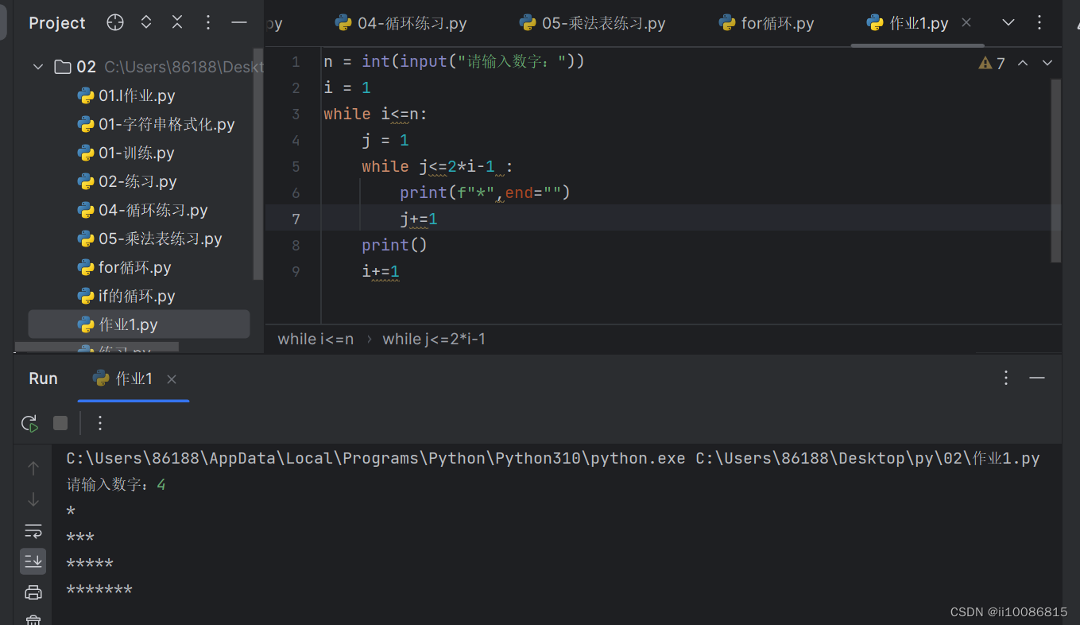Collapse all nodes in Project tree

[x=176, y=22]
